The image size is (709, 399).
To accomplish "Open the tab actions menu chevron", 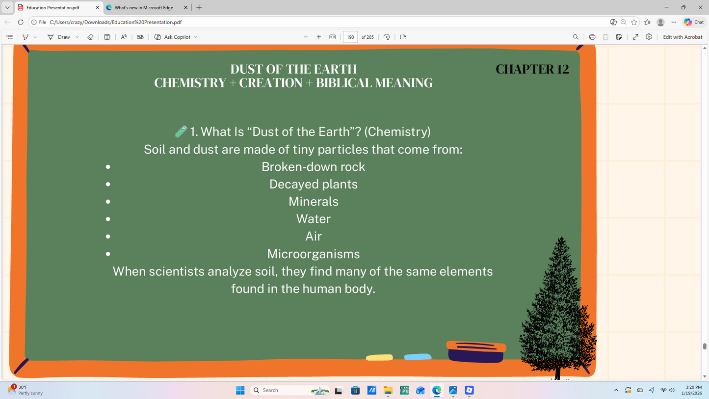I will pos(7,7).
